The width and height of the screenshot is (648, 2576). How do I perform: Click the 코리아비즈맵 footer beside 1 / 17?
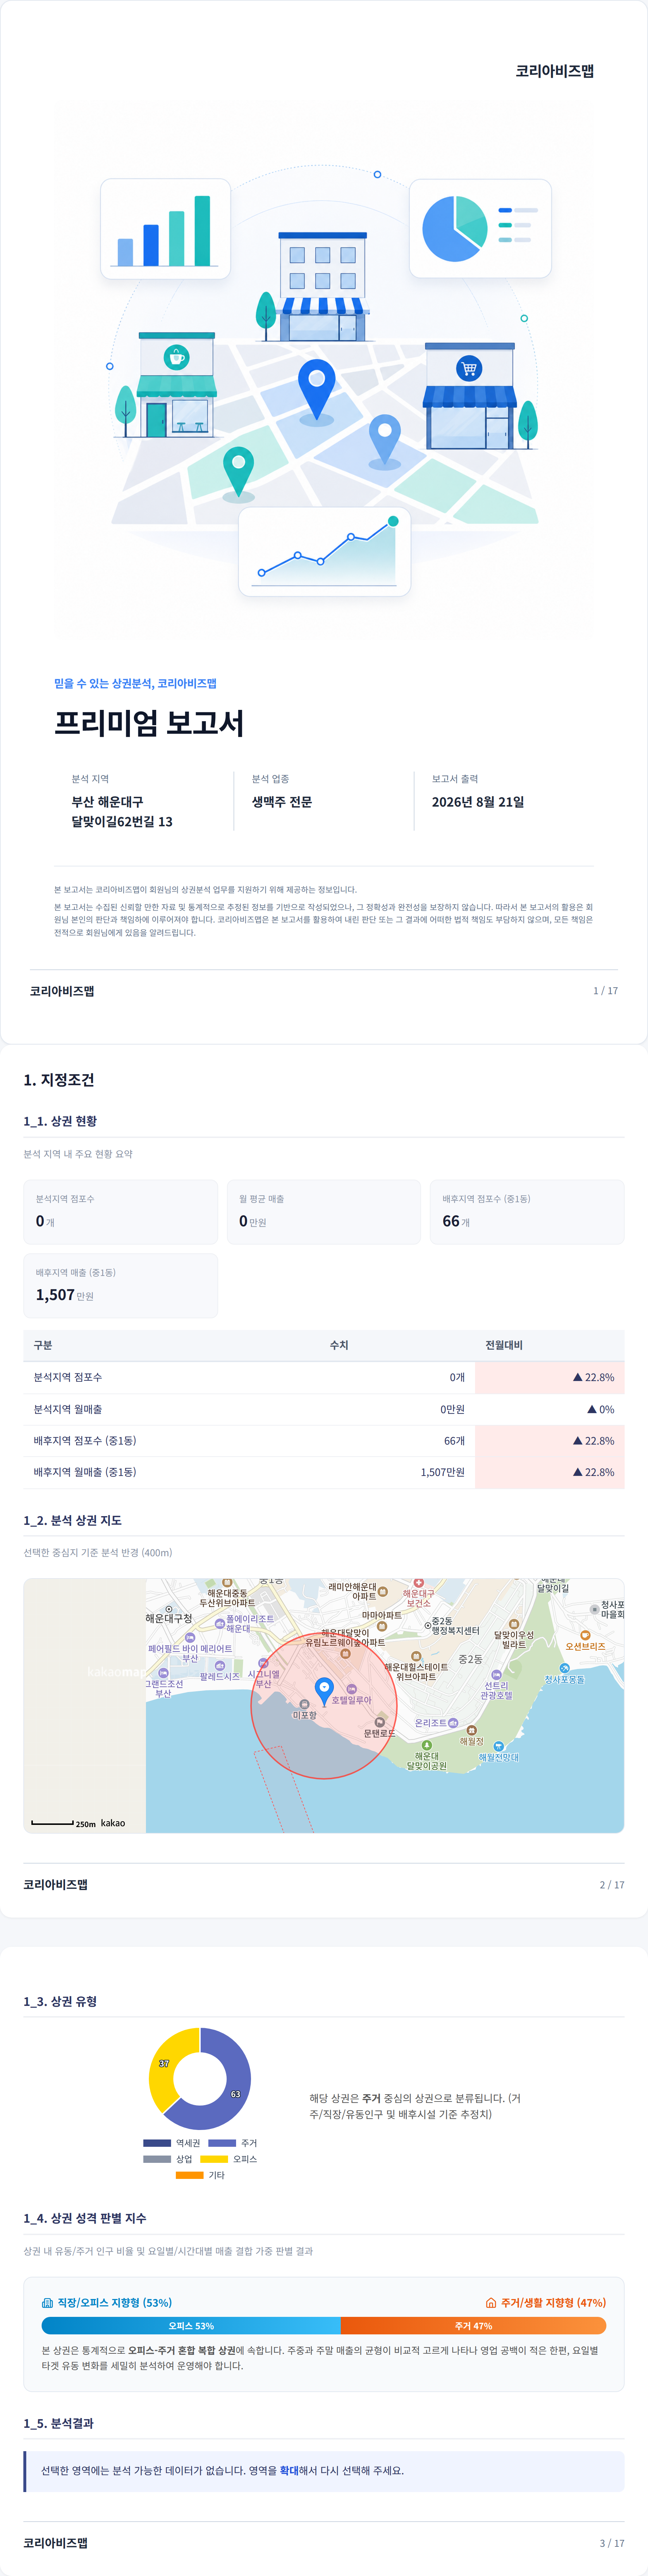point(62,991)
